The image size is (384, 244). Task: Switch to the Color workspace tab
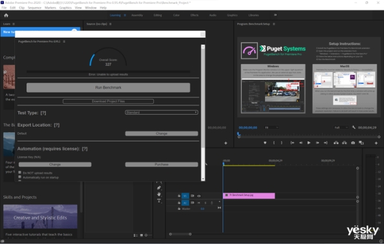pos(177,15)
